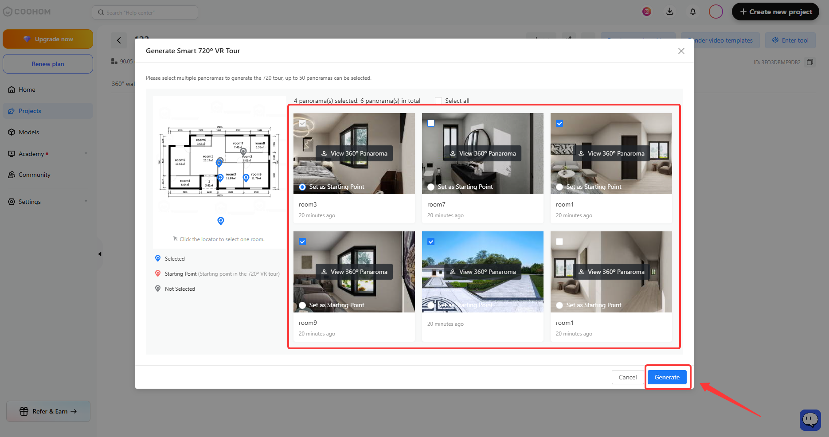The width and height of the screenshot is (829, 437).
Task: Set living-room room1 as Starting Point
Action: (x=559, y=187)
